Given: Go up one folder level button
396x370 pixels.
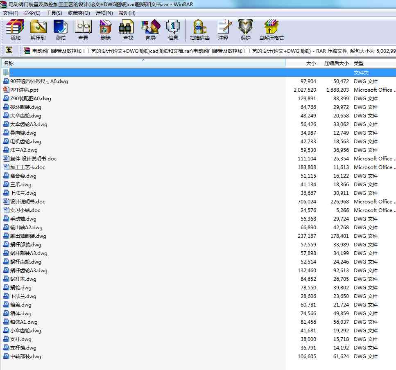Looking at the screenshot, I should click(x=9, y=51).
